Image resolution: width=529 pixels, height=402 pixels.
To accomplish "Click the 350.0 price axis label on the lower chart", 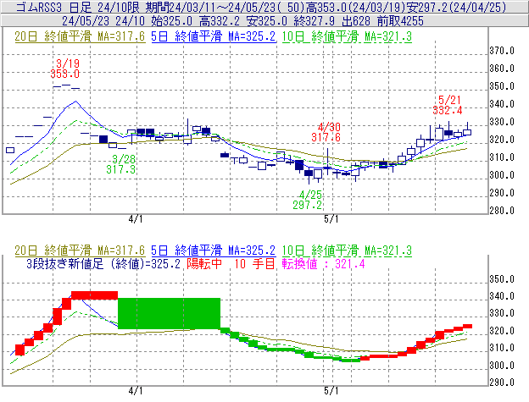I will 502,279.
